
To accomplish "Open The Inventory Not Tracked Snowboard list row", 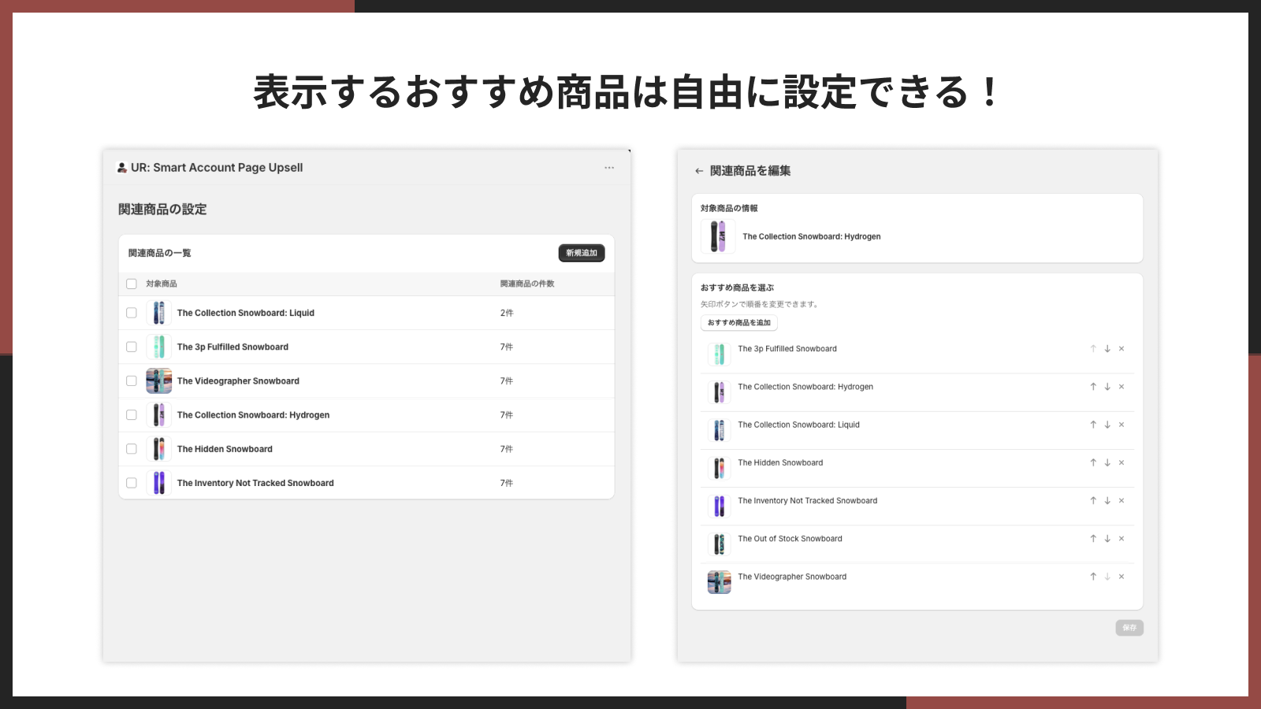I will click(x=366, y=483).
